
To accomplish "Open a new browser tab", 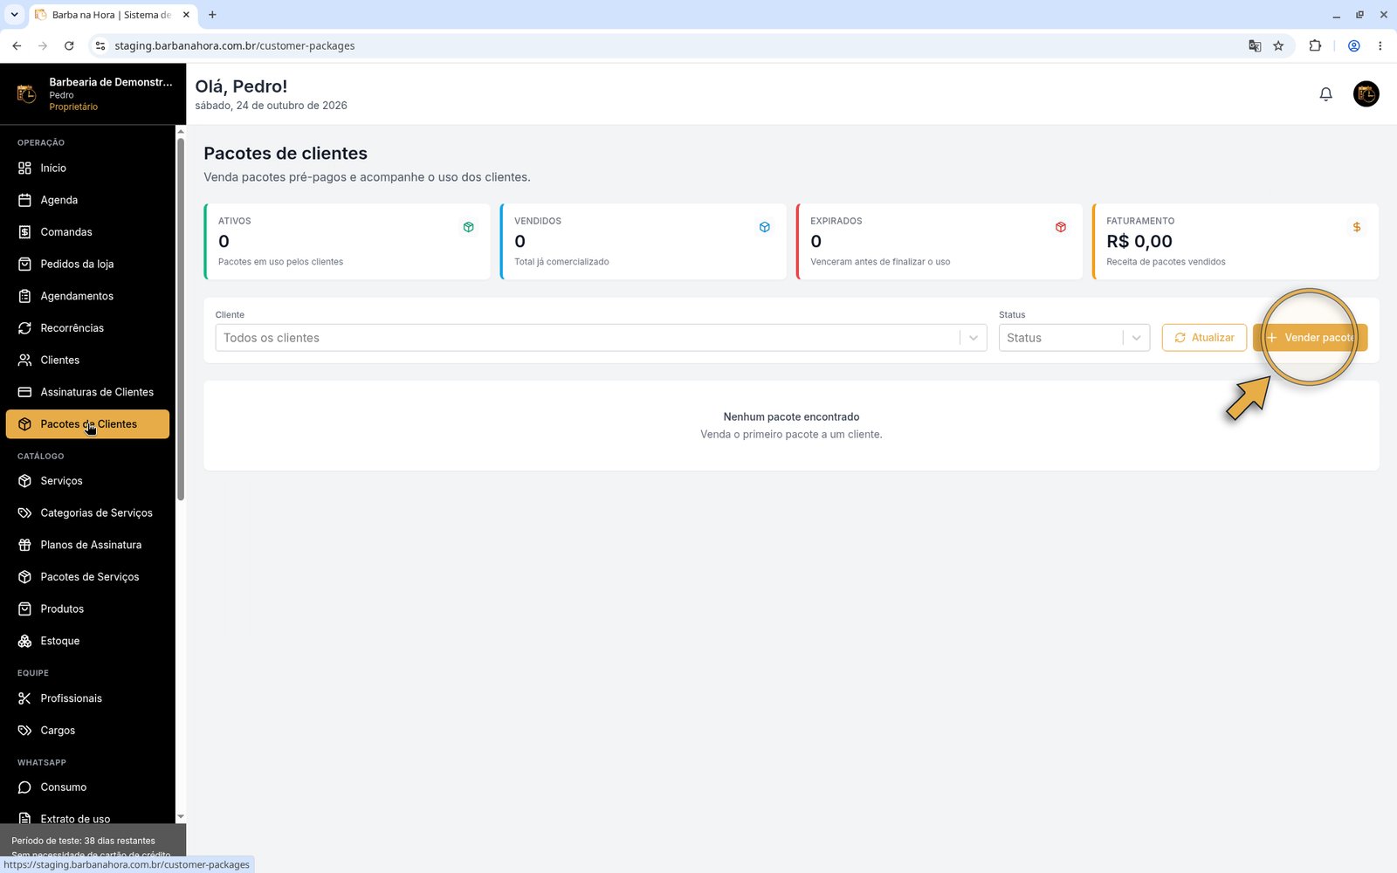I will [212, 15].
